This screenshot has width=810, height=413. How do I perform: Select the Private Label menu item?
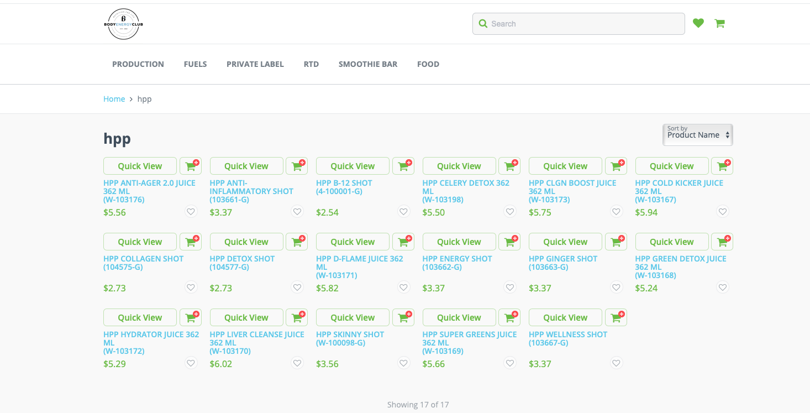click(255, 64)
